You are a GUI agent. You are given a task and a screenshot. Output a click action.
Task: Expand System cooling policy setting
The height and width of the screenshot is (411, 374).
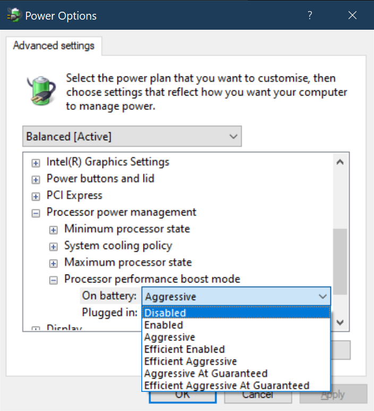53,246
